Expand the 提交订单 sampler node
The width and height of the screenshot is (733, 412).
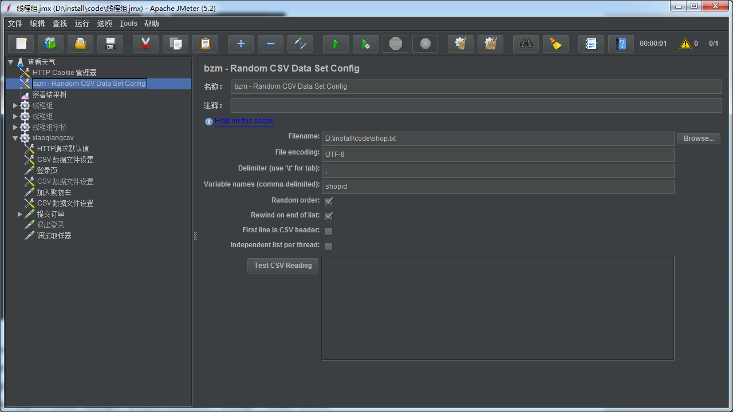pyautogui.click(x=20, y=214)
